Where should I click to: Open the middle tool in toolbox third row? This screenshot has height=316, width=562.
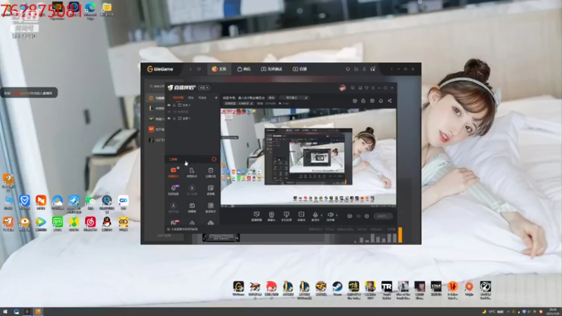pos(192,207)
